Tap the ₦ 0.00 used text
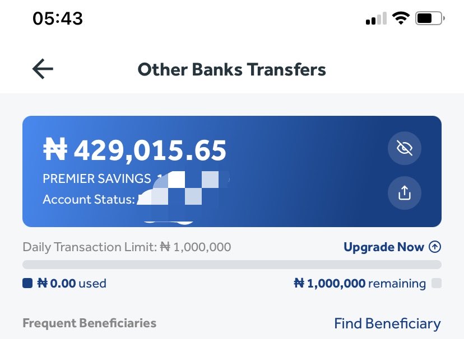464x339 pixels. 72,284
